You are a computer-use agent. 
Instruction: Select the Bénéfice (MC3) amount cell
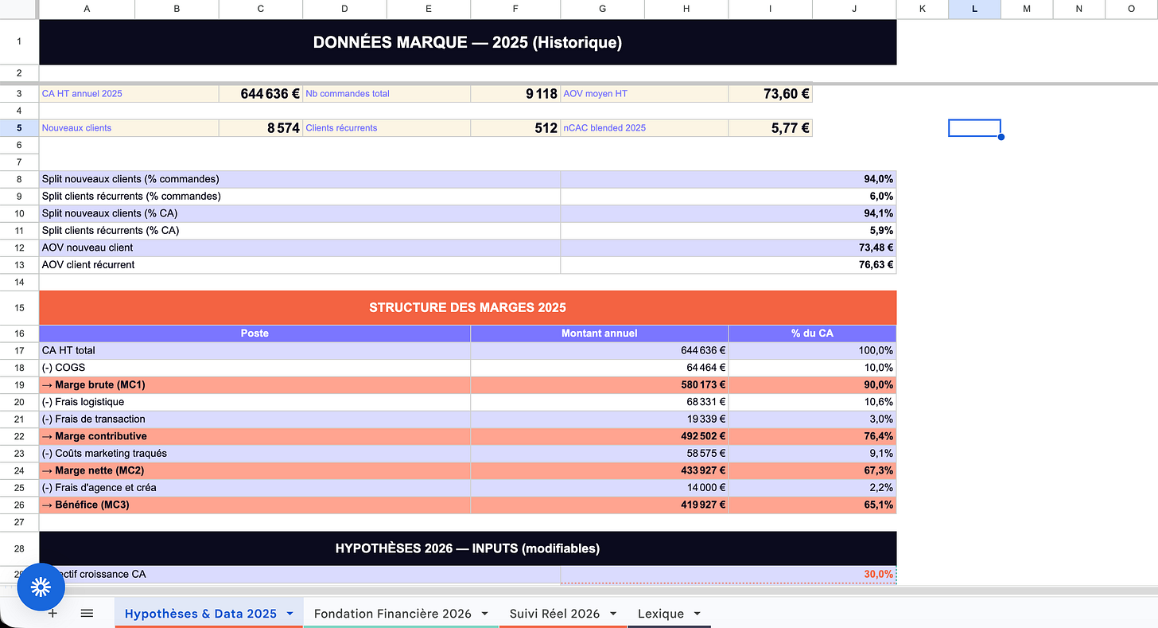click(x=599, y=505)
